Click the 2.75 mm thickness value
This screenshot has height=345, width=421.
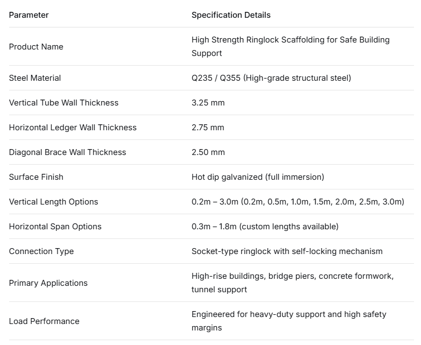(x=208, y=128)
